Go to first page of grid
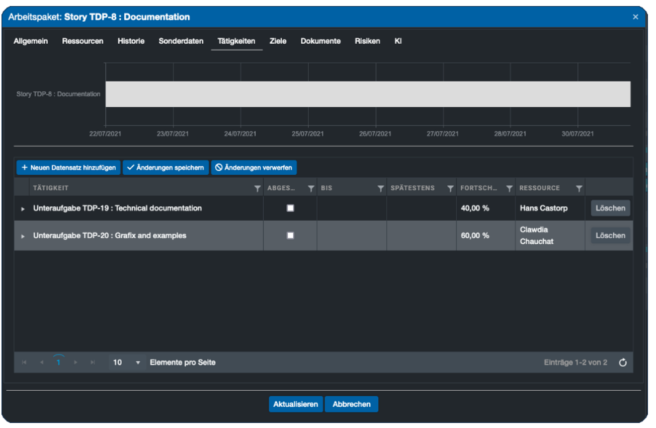 (24, 363)
